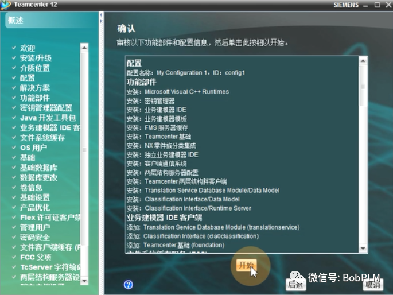The image size is (393, 295).
Task: Expand the left panel with the right splitter arrow
Action: pos(101,21)
